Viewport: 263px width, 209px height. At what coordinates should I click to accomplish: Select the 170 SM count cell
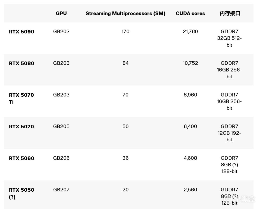(x=125, y=31)
